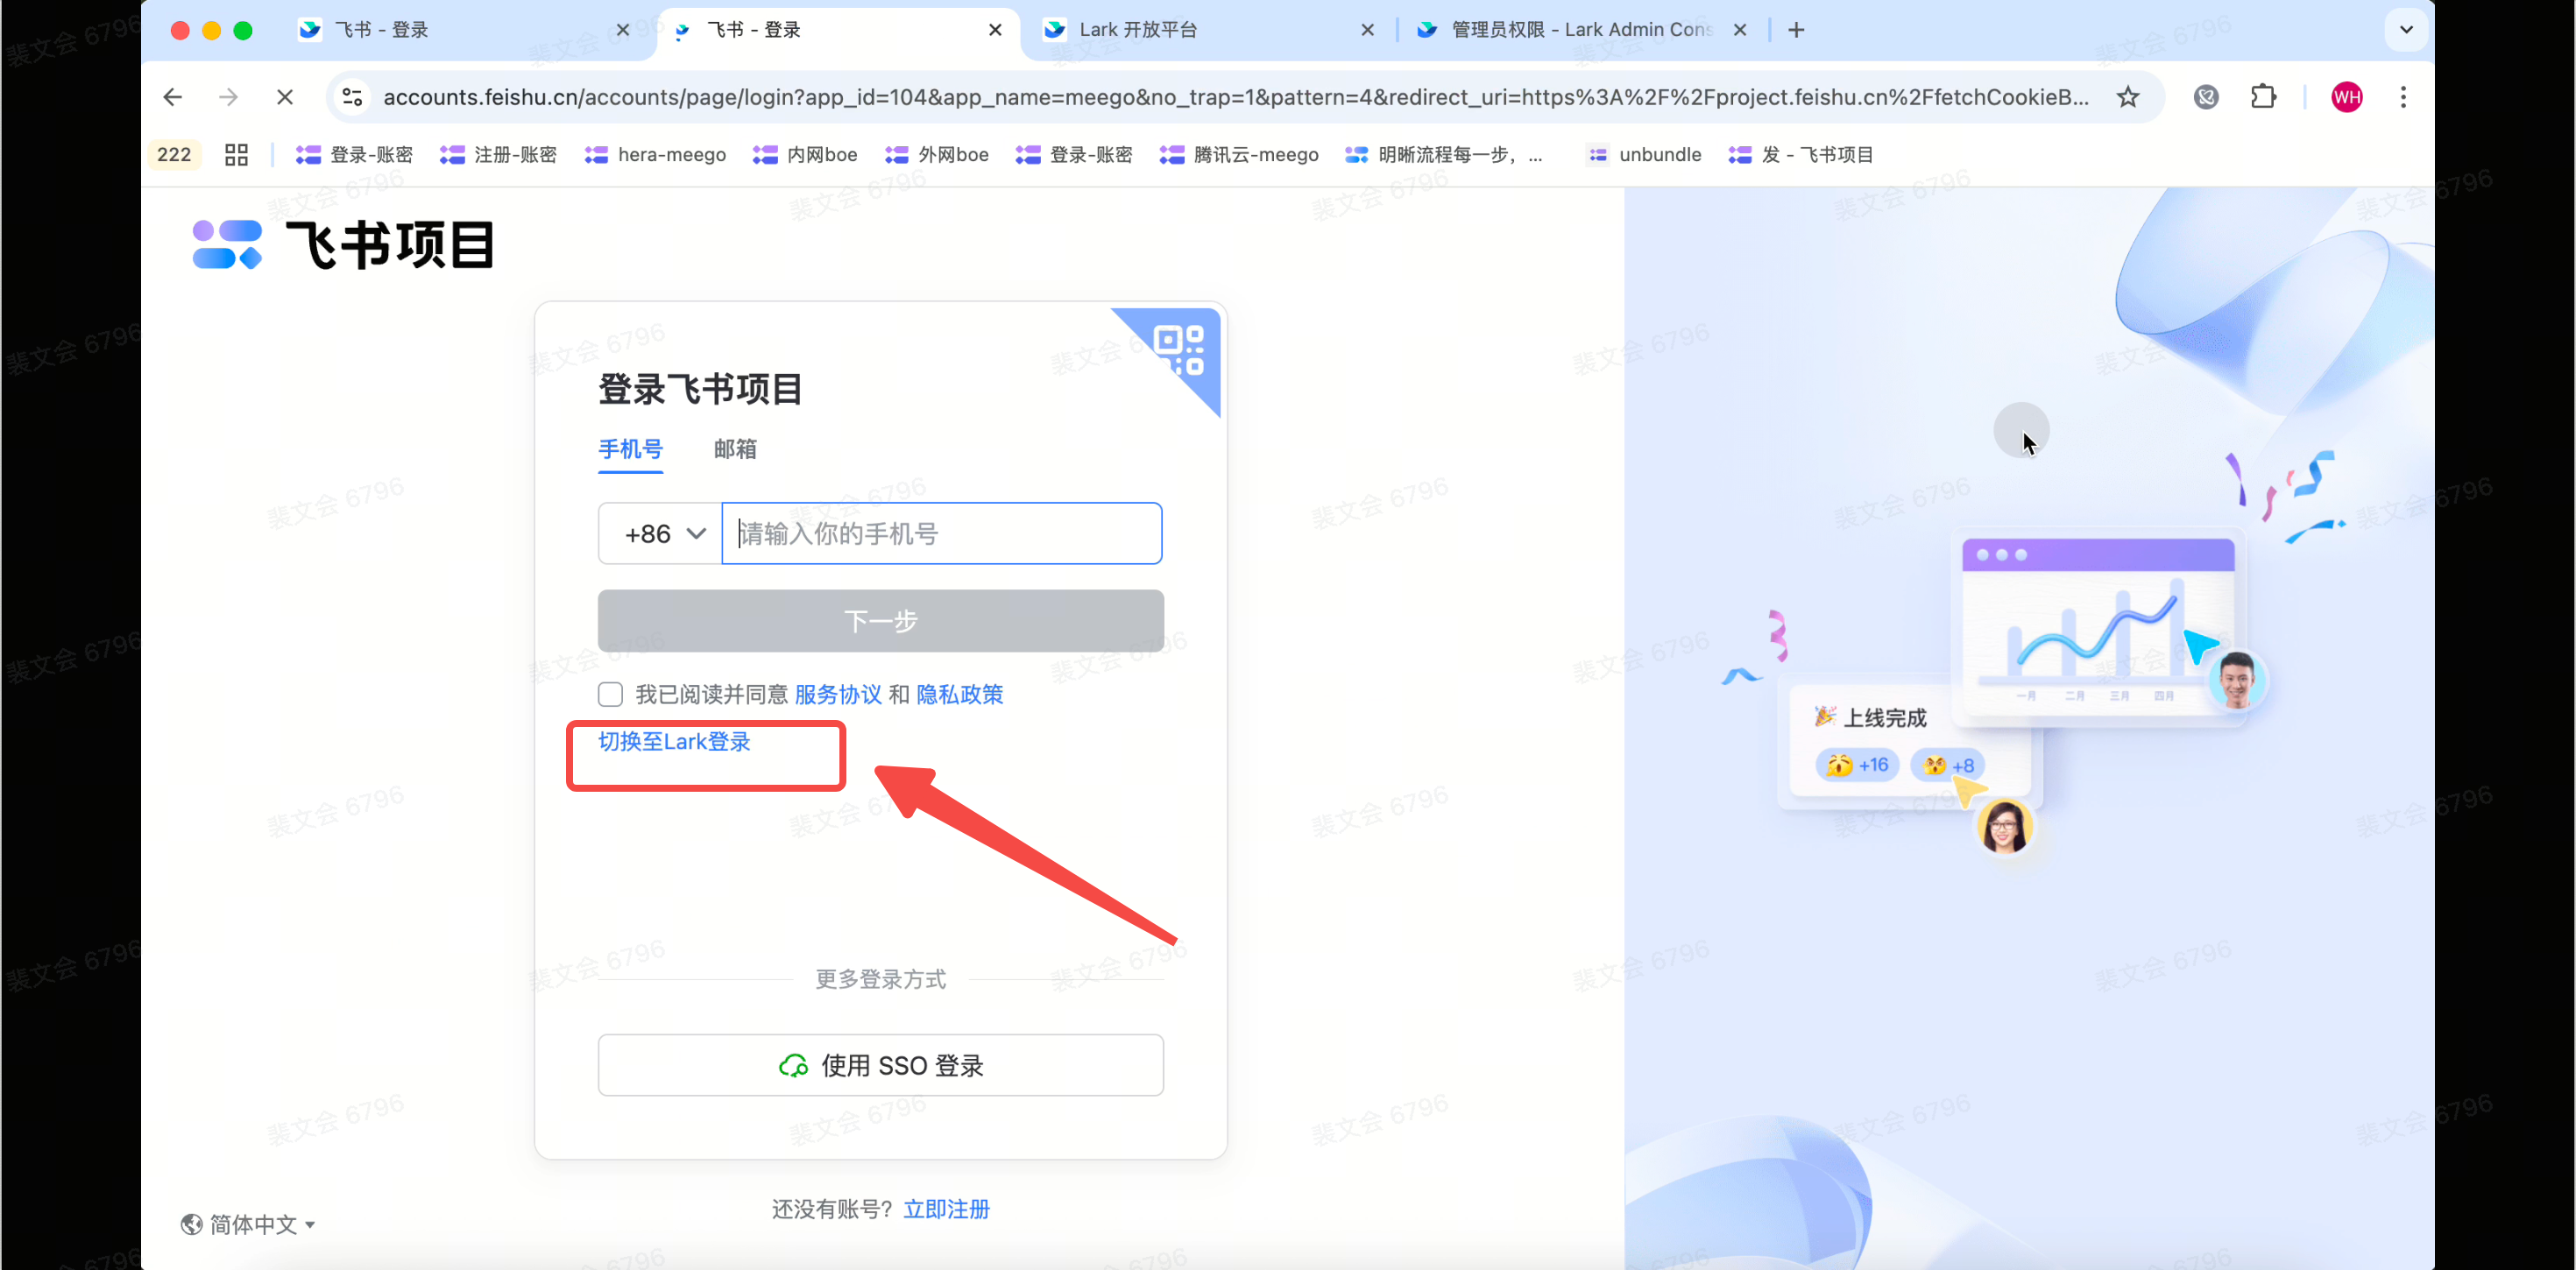Go forward in browser history

pos(229,97)
